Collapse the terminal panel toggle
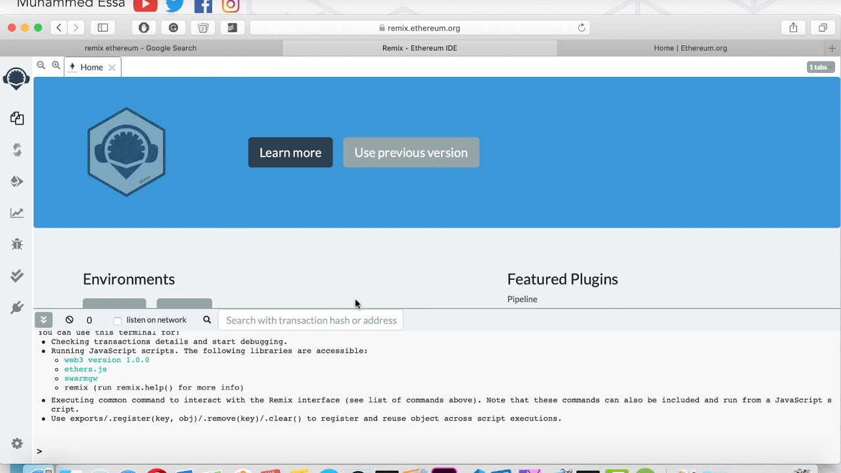 pos(43,320)
